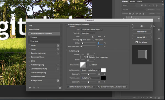Select the Nach oben radio button

point(81,40)
